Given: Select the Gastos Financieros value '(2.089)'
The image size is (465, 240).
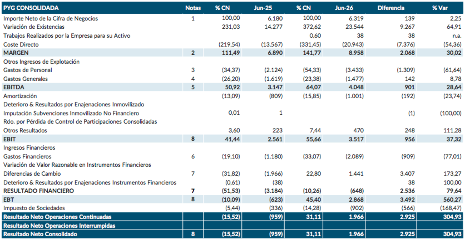Looking at the screenshot, I should coord(355,156).
